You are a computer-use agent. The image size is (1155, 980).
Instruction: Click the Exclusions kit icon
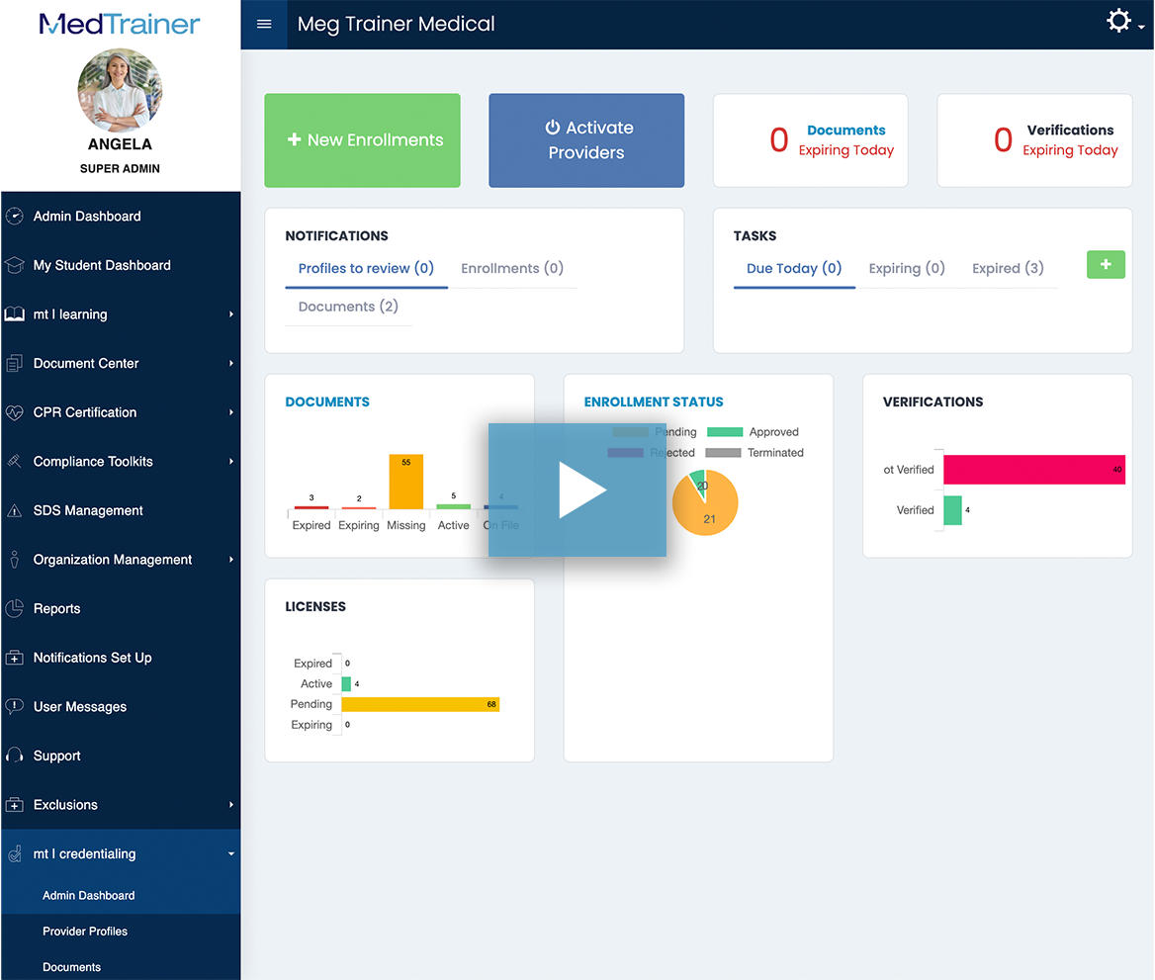(x=14, y=805)
